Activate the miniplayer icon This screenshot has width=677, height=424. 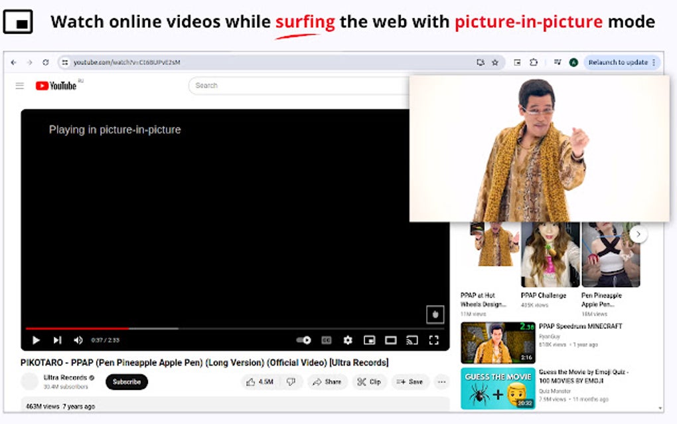pos(371,340)
